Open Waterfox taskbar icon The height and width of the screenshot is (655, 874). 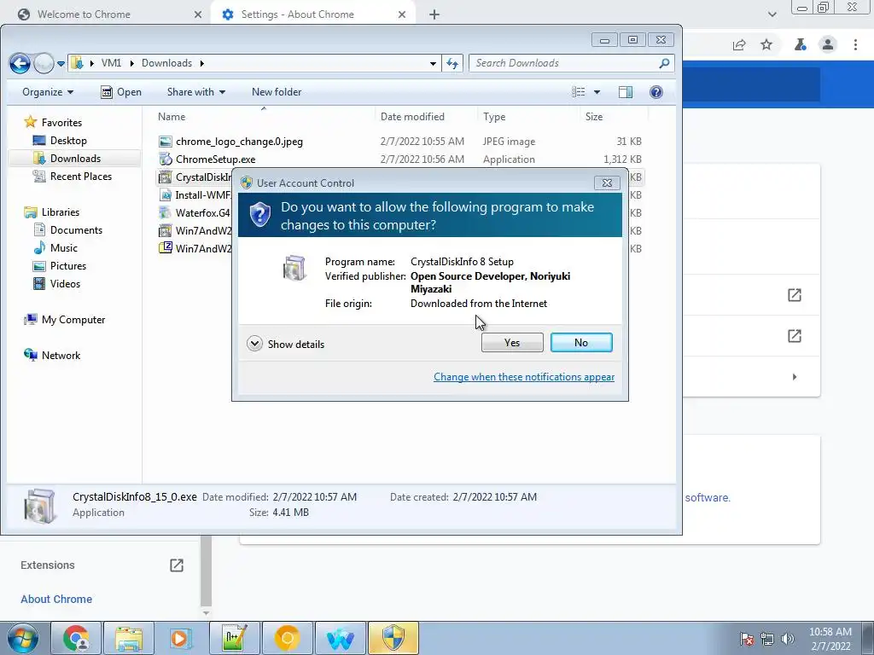click(340, 638)
